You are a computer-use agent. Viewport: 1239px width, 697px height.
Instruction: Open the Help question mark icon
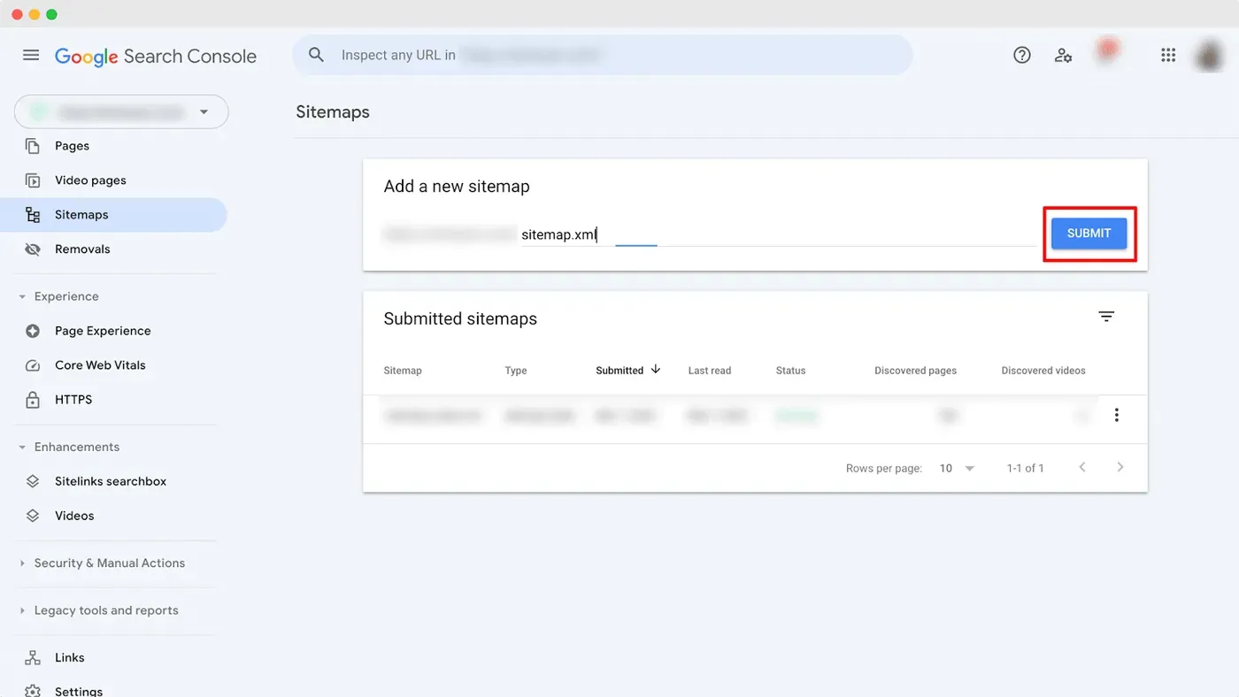pyautogui.click(x=1022, y=55)
